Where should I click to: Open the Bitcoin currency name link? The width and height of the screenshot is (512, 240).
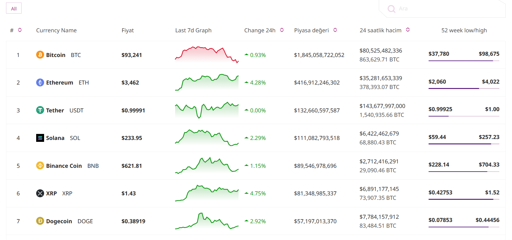point(56,55)
